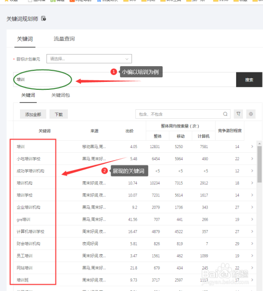Sort by the 出价 column header

point(129,131)
